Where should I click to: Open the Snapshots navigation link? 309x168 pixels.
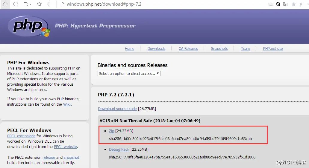[219, 49]
